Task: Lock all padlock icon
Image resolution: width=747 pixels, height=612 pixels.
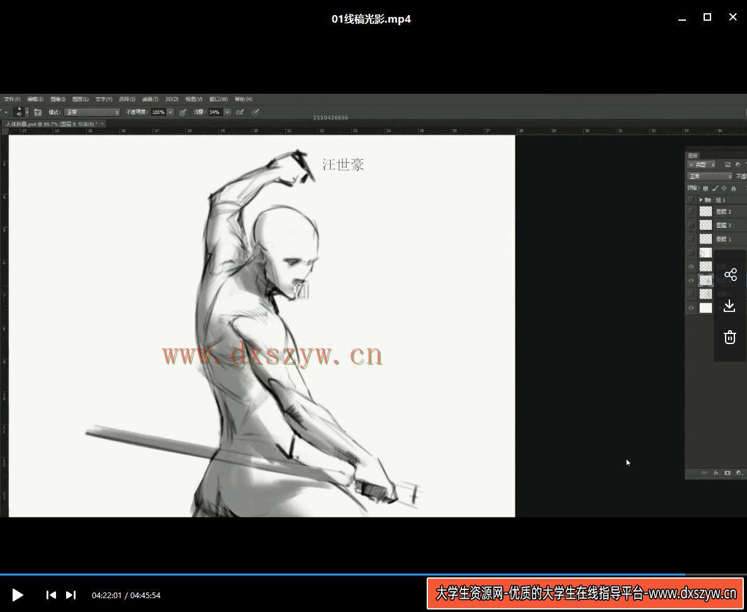Action: (734, 188)
